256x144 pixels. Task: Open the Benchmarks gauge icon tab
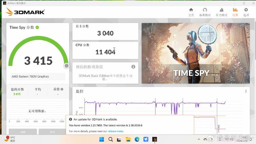click(205, 10)
